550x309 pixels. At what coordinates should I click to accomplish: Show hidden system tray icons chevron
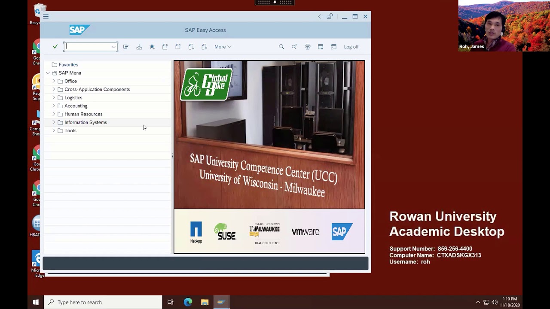(x=478, y=302)
